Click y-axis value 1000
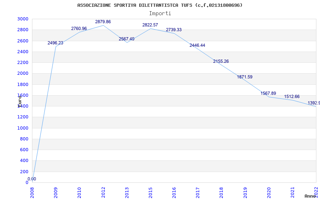Image resolution: width=320 pixels, height=200 pixels. coord(23,128)
